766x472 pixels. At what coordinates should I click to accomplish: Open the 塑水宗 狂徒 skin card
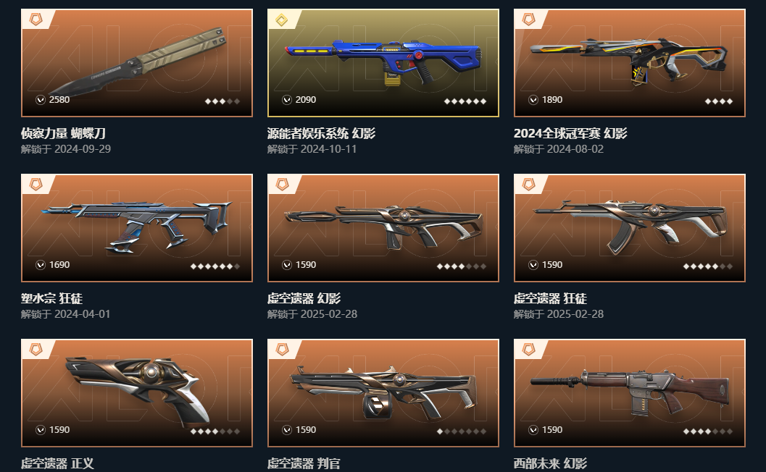pyautogui.click(x=137, y=228)
